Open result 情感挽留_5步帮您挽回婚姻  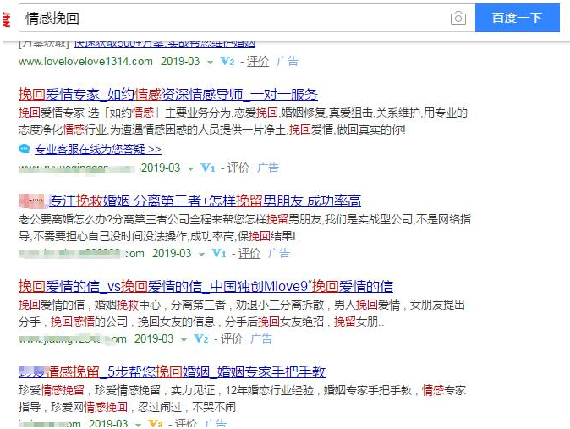172,371
